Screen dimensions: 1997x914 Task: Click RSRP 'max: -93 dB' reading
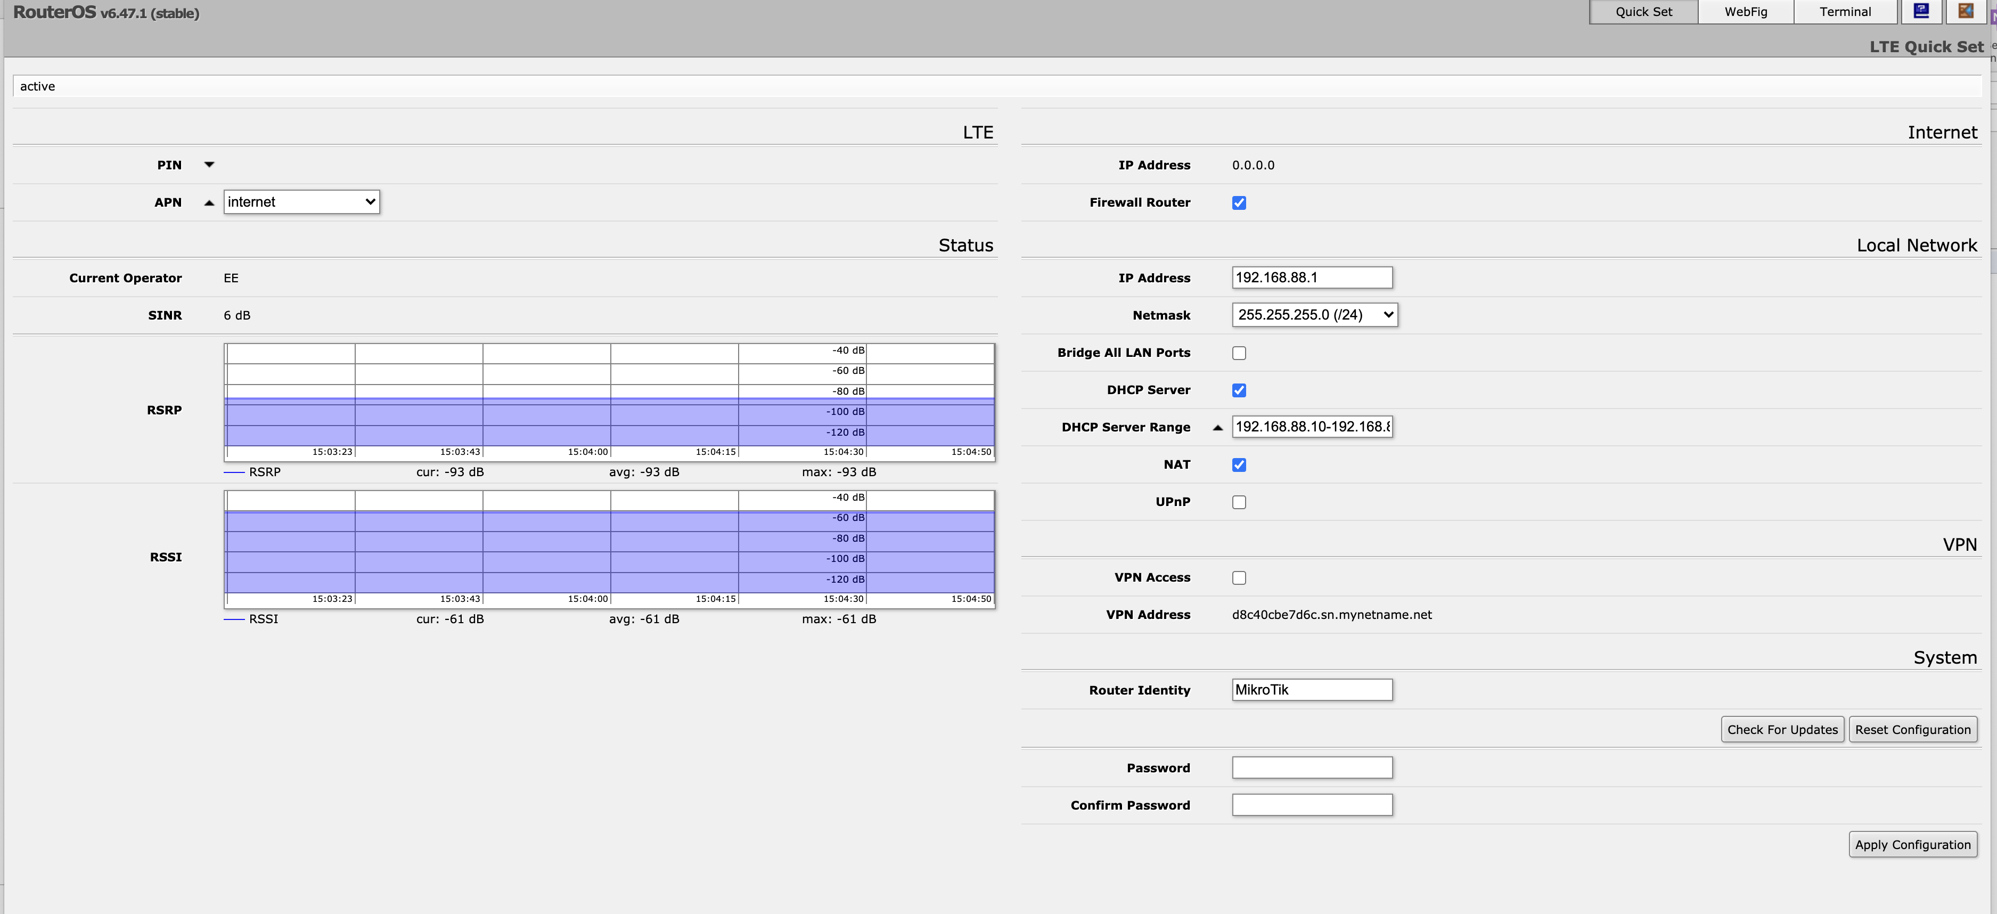(x=839, y=472)
